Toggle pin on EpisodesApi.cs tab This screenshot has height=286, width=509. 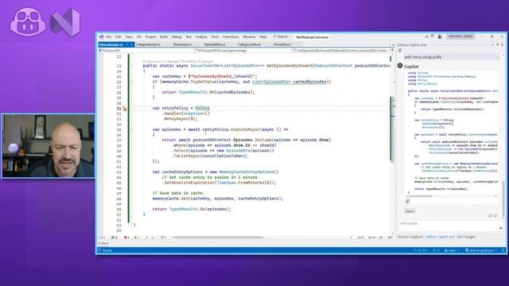coord(127,44)
